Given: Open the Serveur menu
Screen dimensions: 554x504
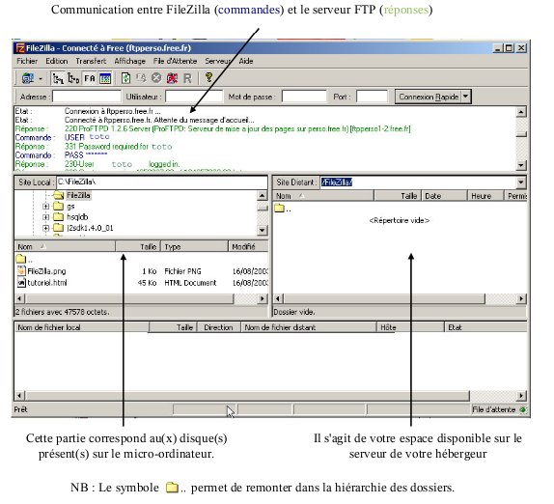Looking at the screenshot, I should tap(217, 61).
